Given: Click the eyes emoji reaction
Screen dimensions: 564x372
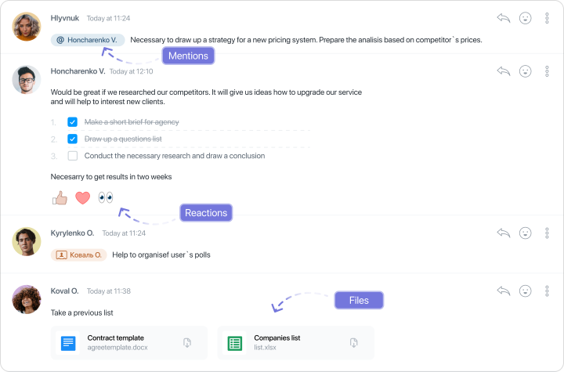Looking at the screenshot, I should pyautogui.click(x=106, y=197).
